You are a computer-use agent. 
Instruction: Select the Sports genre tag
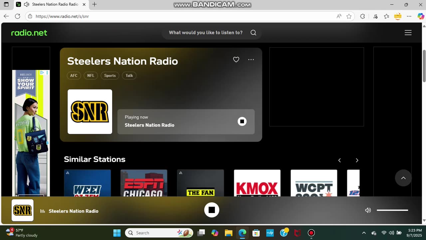pyautogui.click(x=110, y=76)
